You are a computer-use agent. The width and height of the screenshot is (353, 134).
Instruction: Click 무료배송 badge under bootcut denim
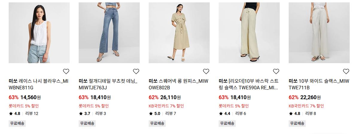[87, 123]
